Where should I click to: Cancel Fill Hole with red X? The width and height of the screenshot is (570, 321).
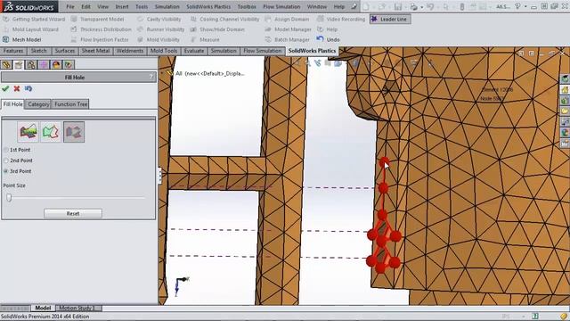pyautogui.click(x=17, y=88)
